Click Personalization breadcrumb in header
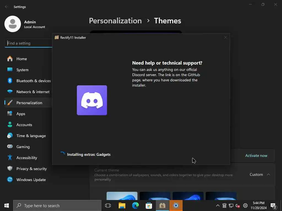282x211 pixels. tap(115, 21)
